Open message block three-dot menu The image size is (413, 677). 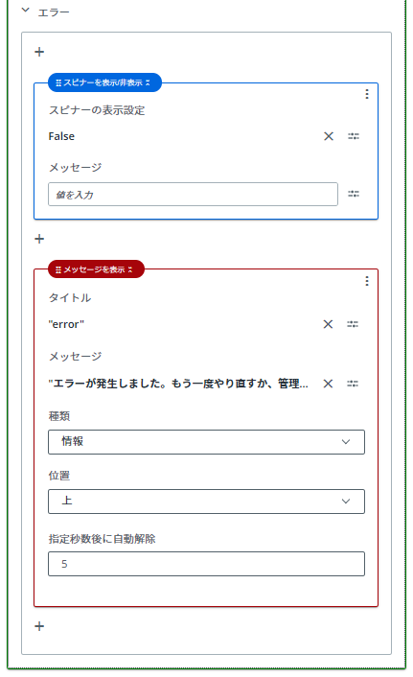366,281
